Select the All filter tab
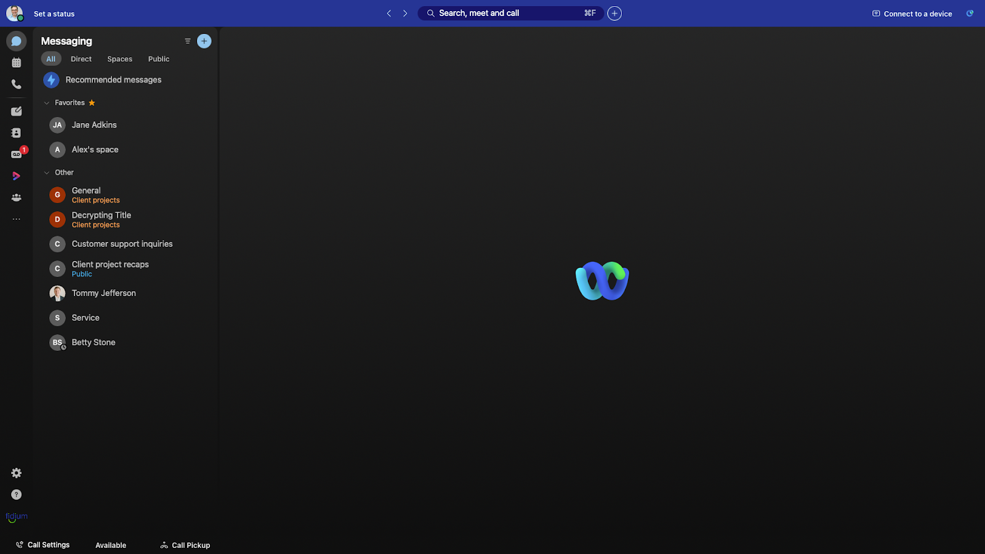This screenshot has width=985, height=554. (51, 59)
